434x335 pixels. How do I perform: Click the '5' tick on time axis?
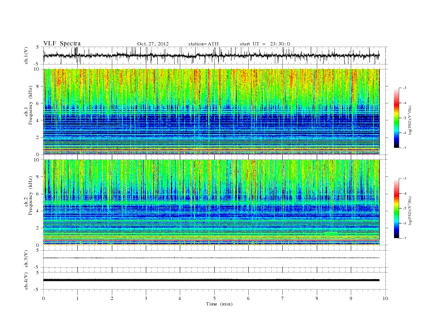pyautogui.click(x=214, y=298)
